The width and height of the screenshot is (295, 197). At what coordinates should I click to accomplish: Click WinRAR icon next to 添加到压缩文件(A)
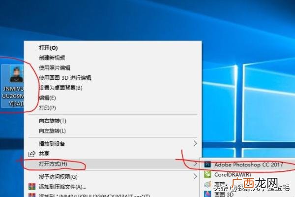click(32, 187)
